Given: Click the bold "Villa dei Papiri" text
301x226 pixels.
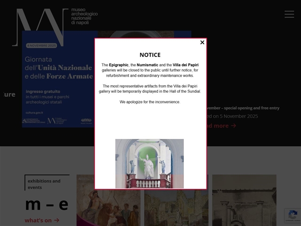Looking at the screenshot, I should [x=186, y=65].
